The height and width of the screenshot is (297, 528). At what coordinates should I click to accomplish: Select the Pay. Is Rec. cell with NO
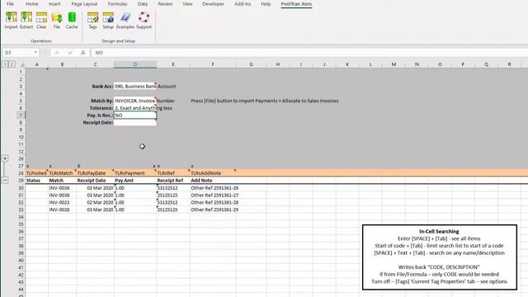135,115
